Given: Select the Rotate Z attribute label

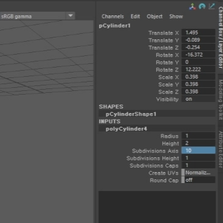Looking at the screenshot, I should 167,70.
